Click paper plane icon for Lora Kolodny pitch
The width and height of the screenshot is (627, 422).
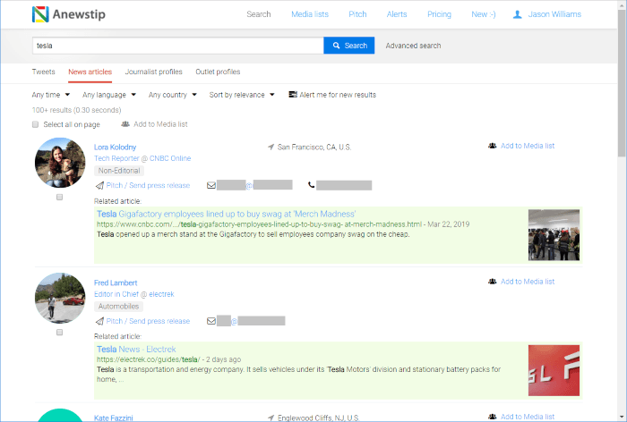coord(99,185)
